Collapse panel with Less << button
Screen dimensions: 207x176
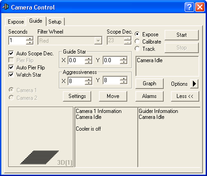coord(185,96)
